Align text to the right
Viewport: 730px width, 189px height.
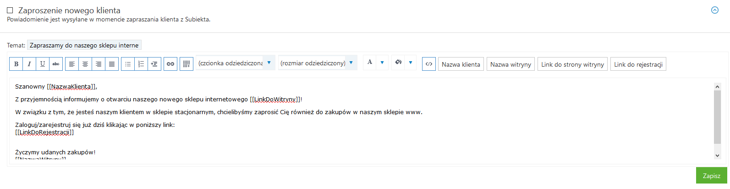click(x=99, y=64)
